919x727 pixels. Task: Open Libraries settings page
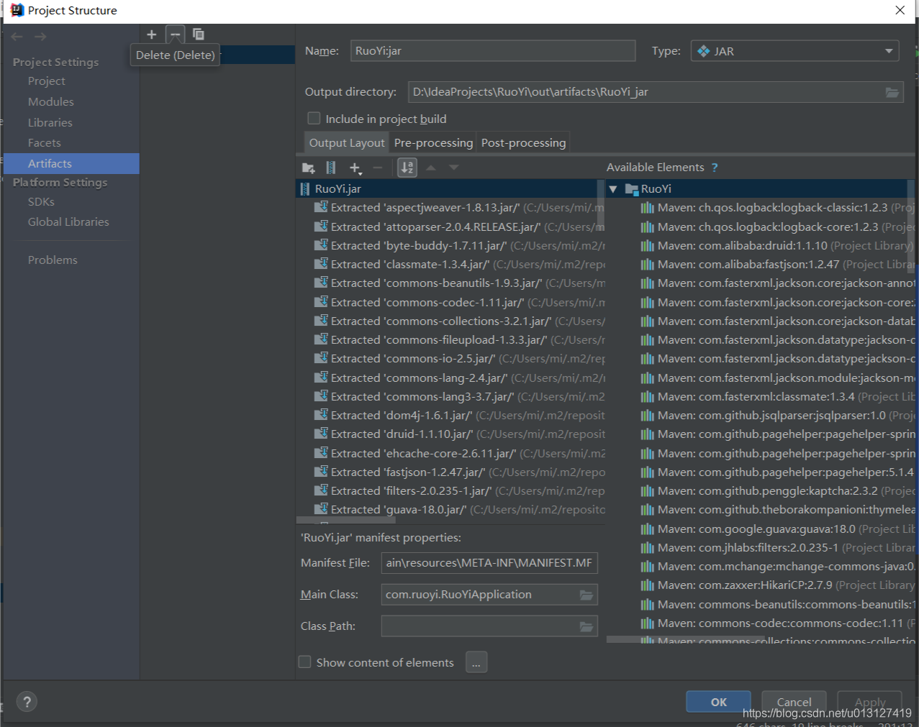50,123
